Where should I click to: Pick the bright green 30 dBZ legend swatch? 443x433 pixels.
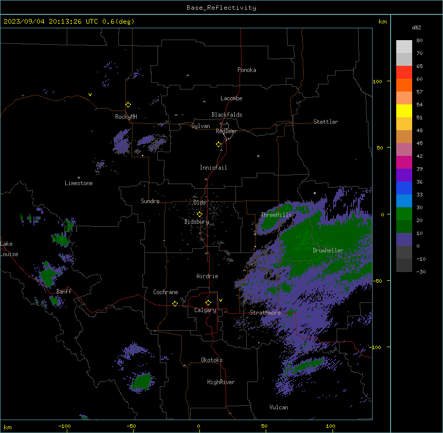point(404,214)
